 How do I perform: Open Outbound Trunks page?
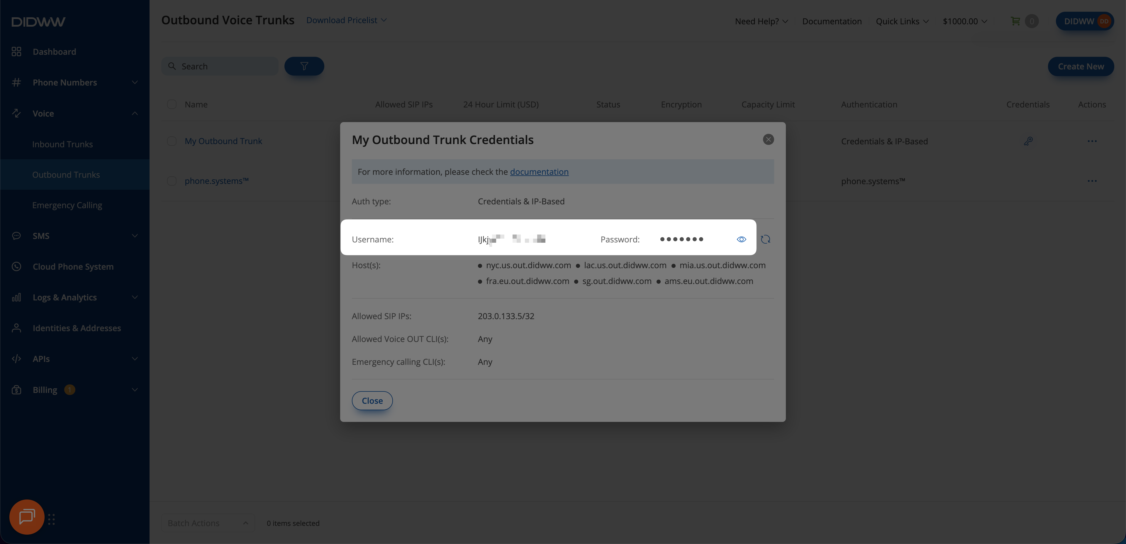(66, 175)
